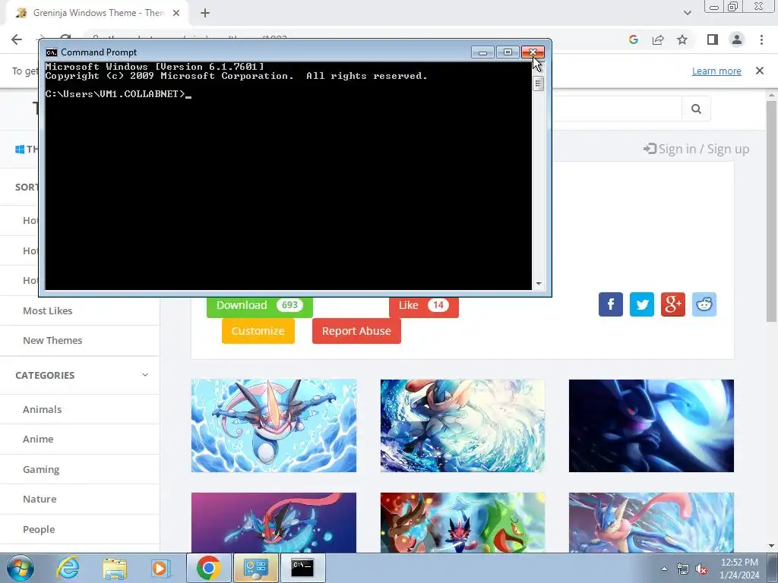Launch Internet Explorer from taskbar
Screen dimensions: 778x583
(68, 568)
